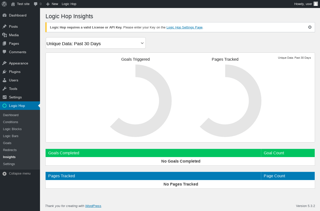Click the Logic Hop circle icon
Viewport: 320px width, 211px height.
pos(4,106)
